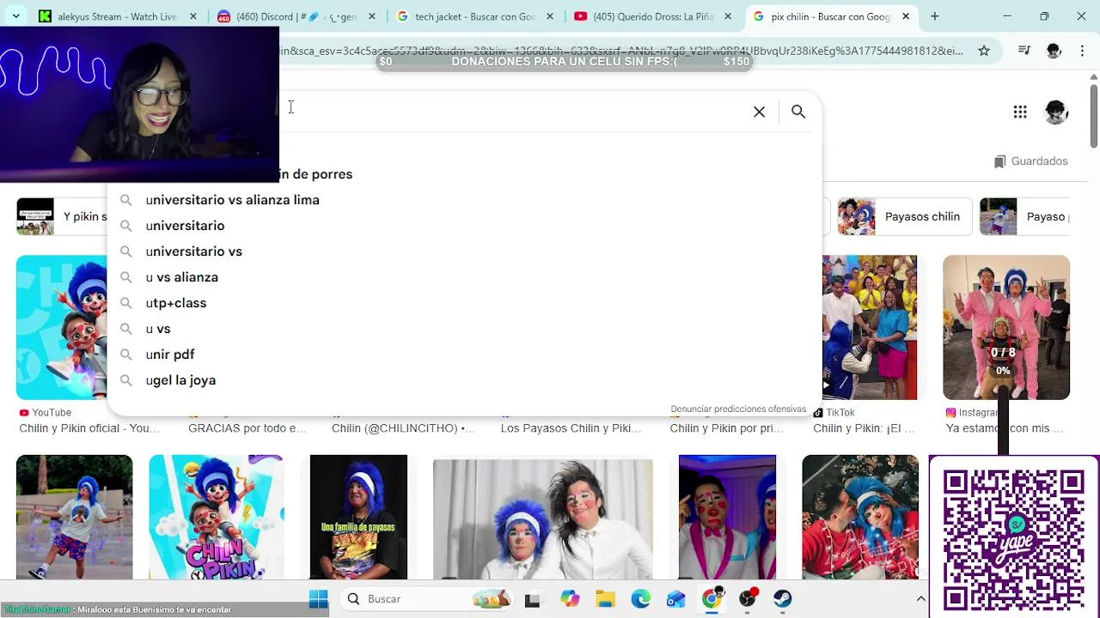Launch Copilot from the taskbar
The image size is (1100, 618).
[x=570, y=599]
